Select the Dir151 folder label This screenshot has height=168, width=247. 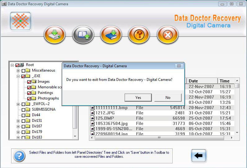click(x=37, y=120)
